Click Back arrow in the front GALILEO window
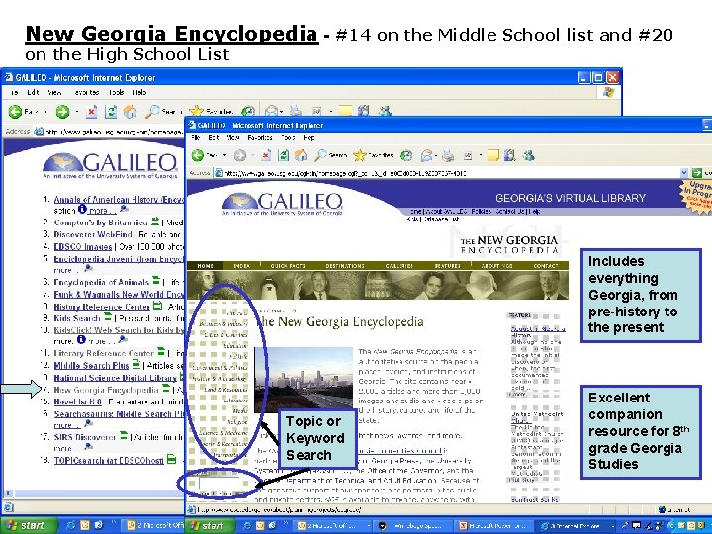The image size is (712, 534). pos(197,156)
